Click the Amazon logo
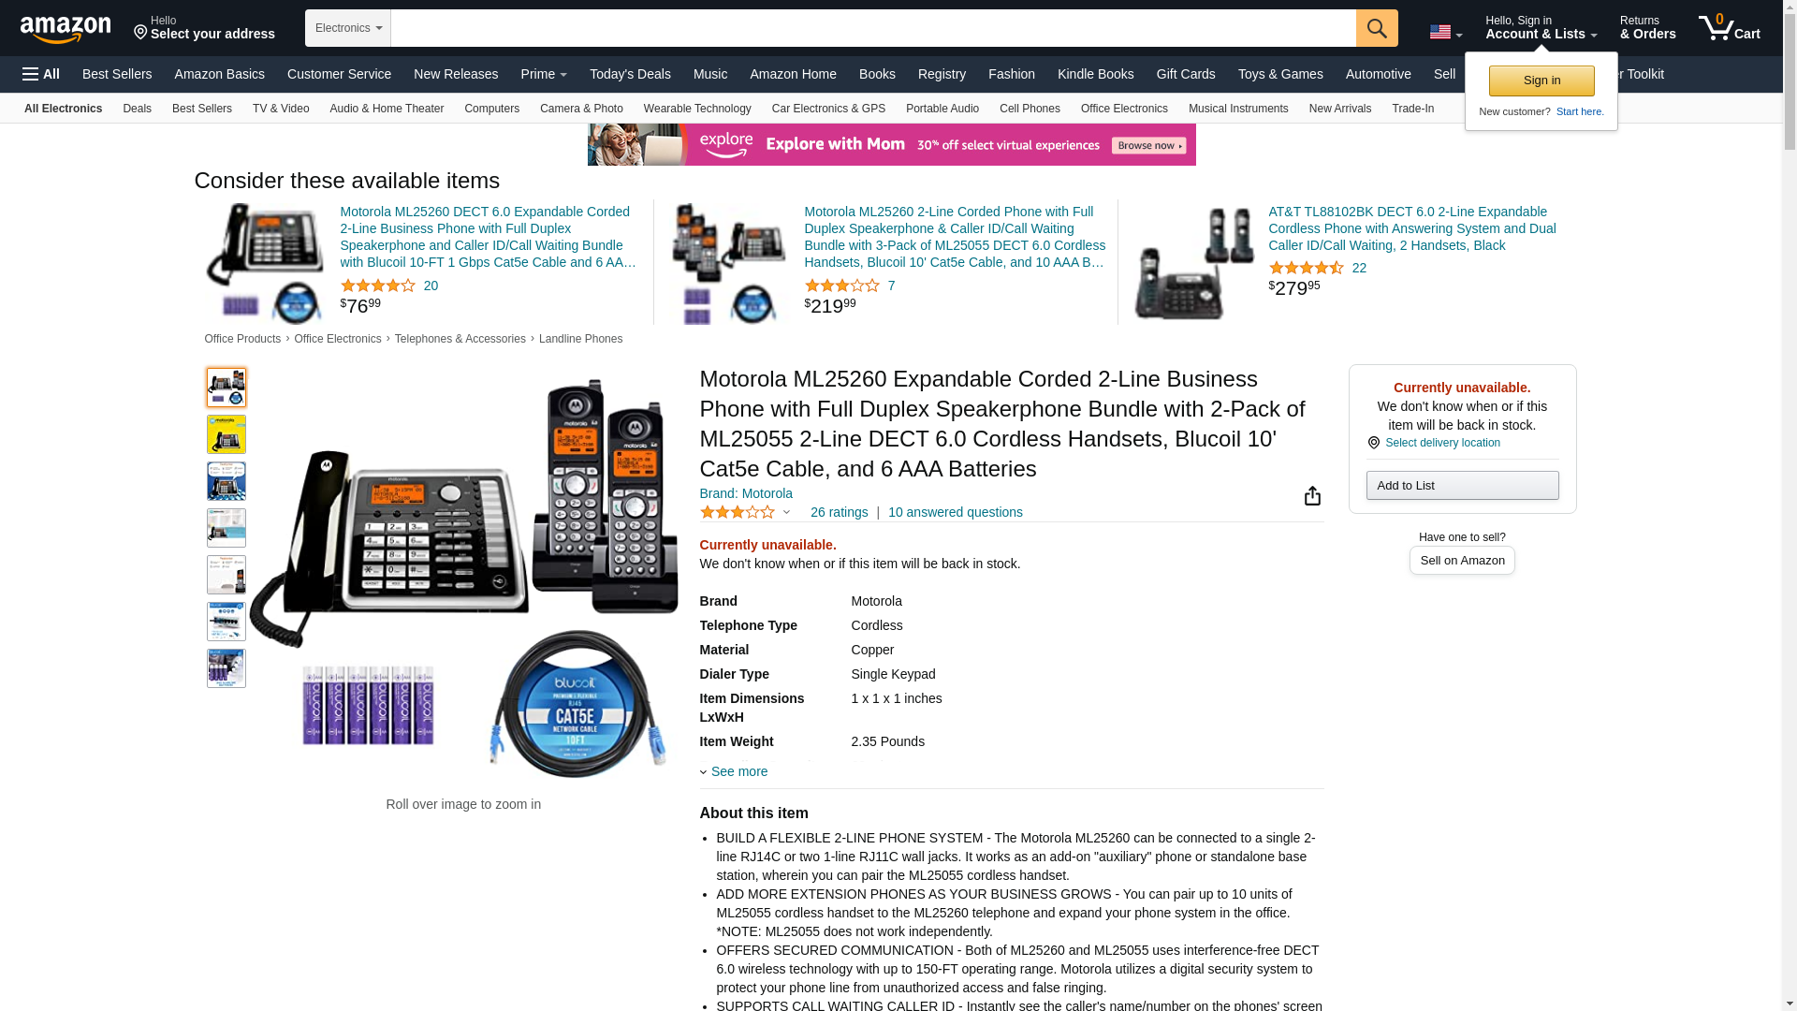 tap(66, 29)
